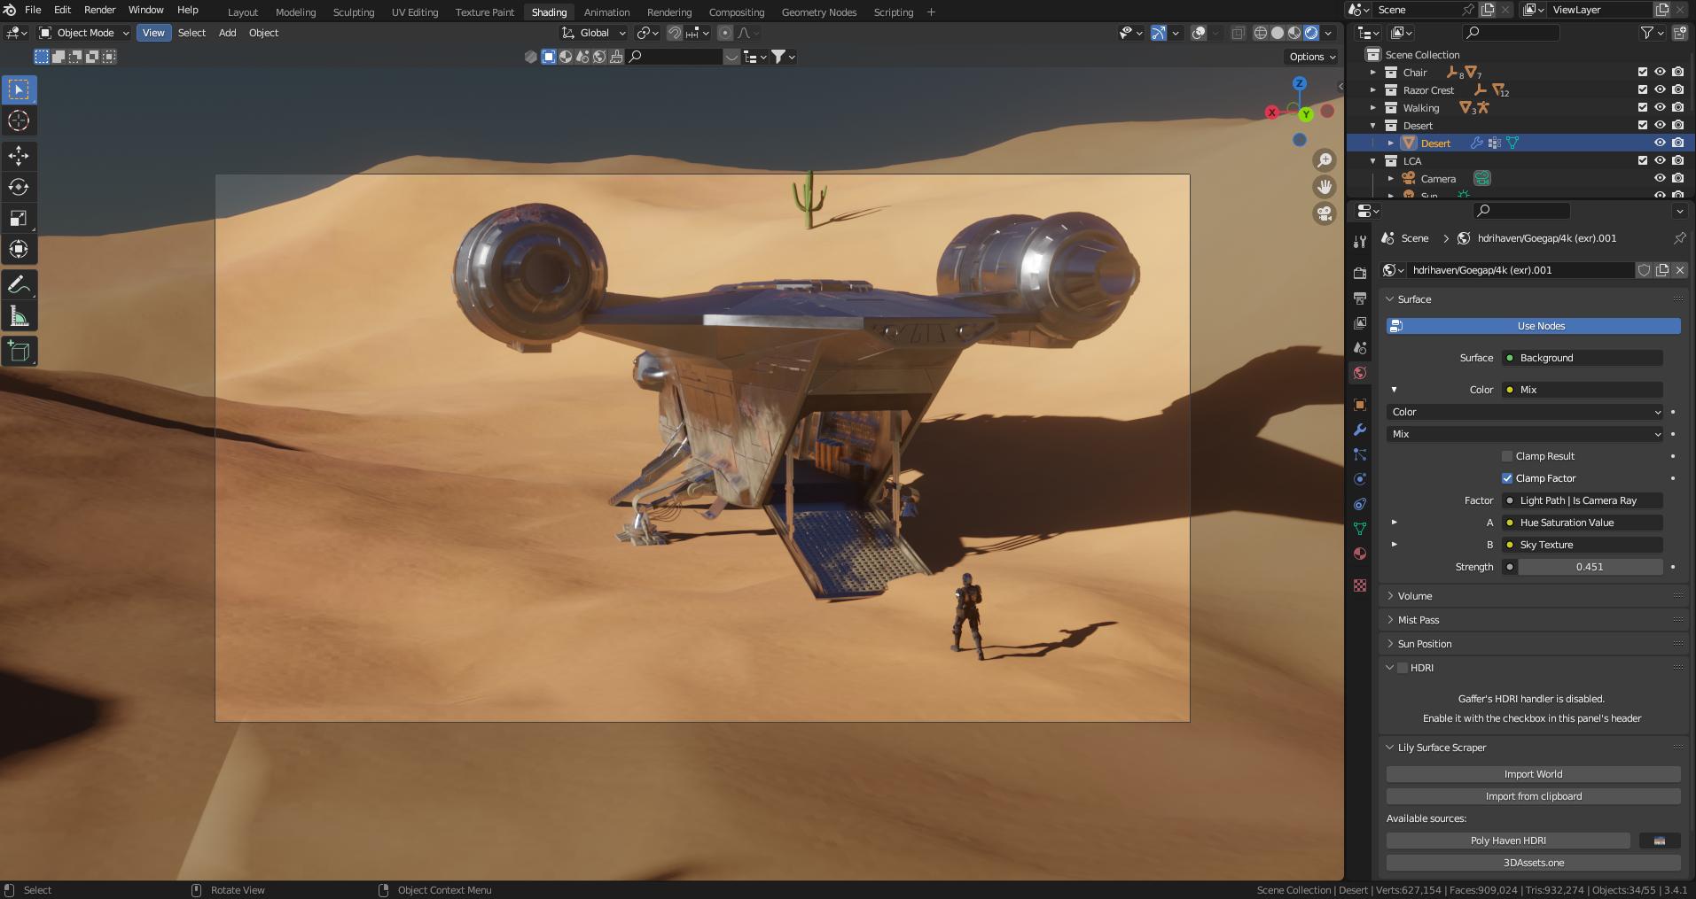Select the Scale tool

(x=19, y=218)
